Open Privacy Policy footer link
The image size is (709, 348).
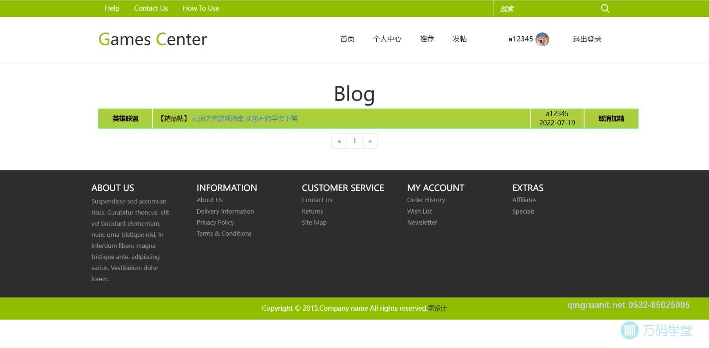pos(215,223)
